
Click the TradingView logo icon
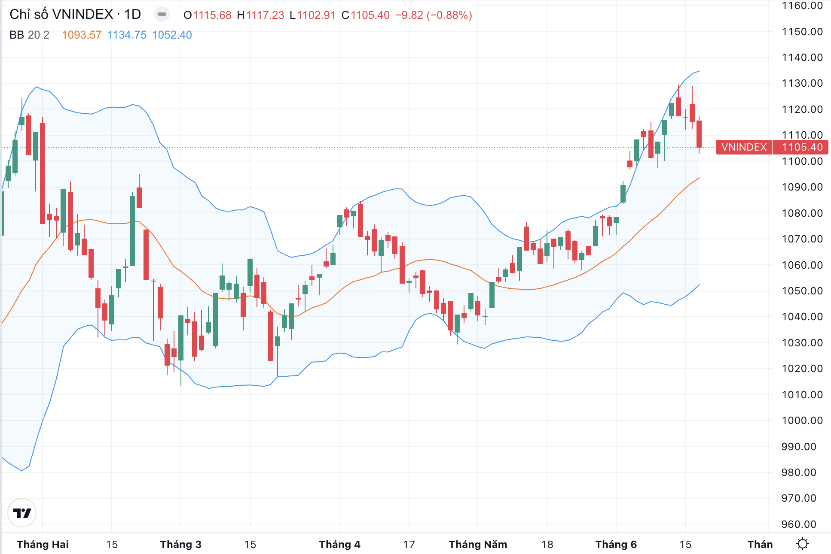coord(22,513)
